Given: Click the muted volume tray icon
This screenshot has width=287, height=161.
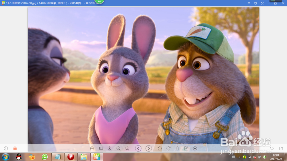Looking at the screenshot, I should click(x=255, y=157).
